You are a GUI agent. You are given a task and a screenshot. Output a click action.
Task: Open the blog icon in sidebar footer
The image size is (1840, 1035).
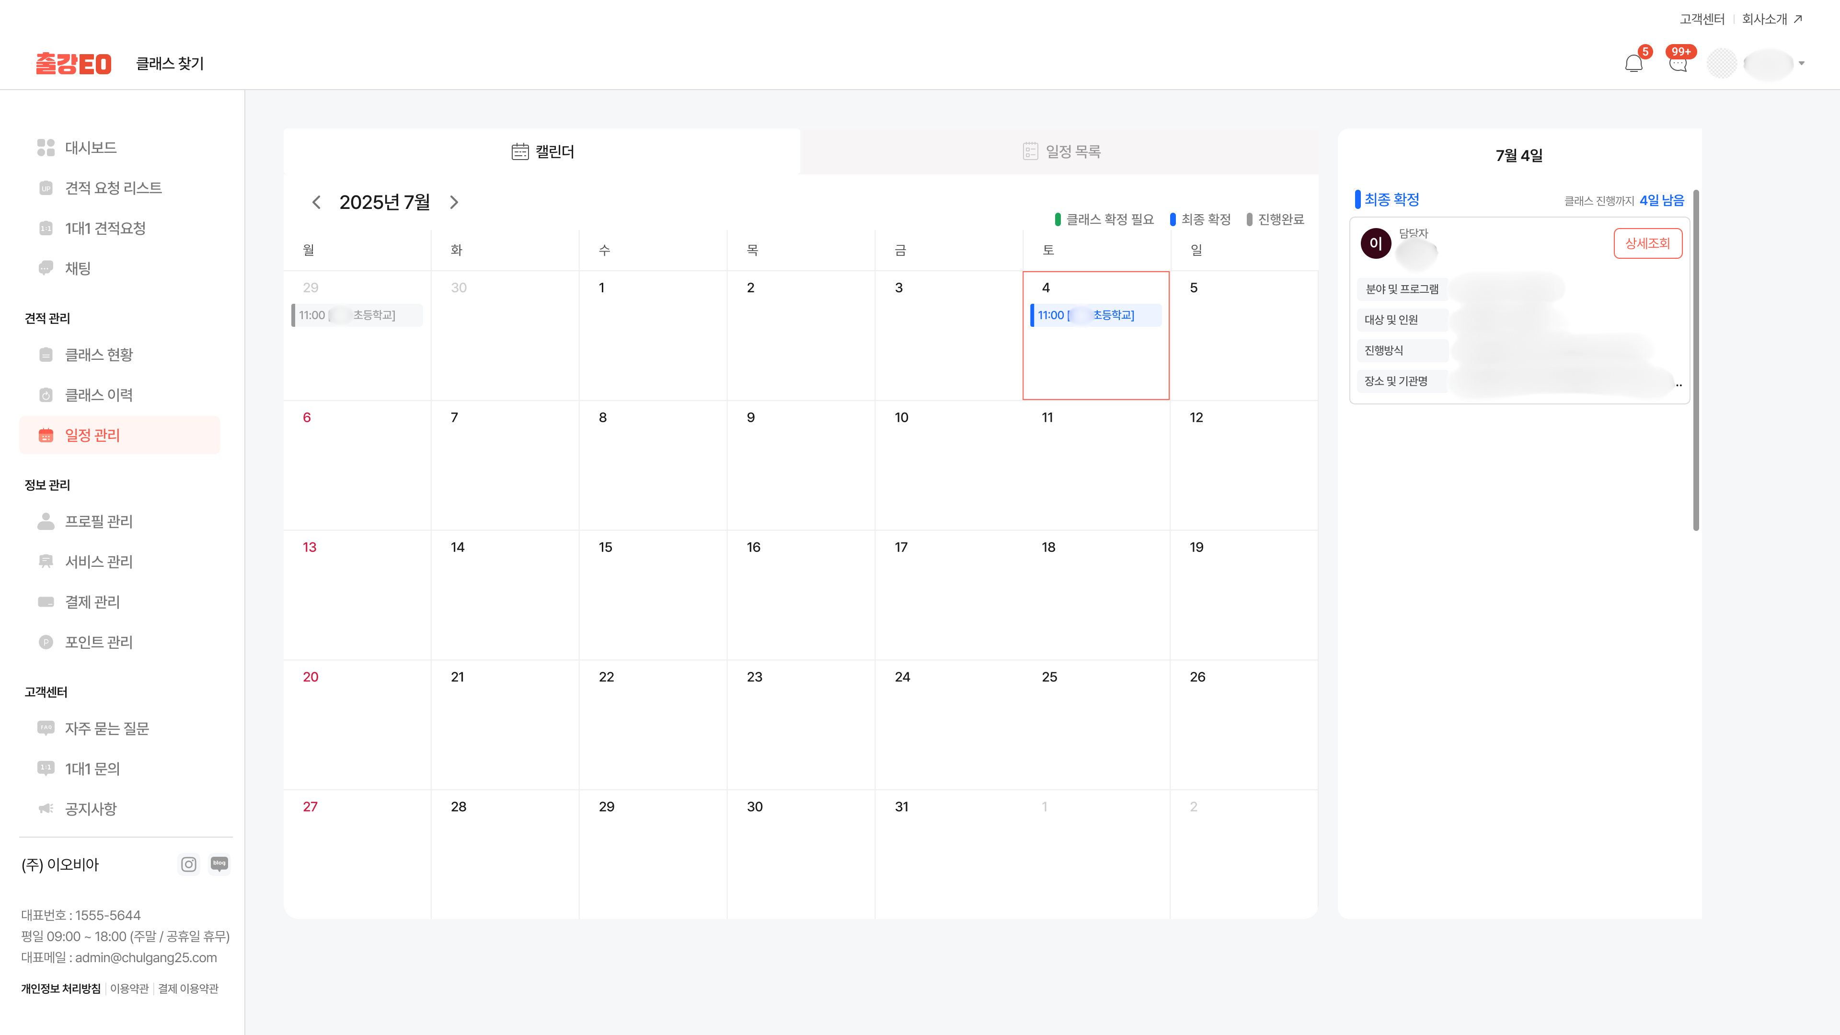click(219, 863)
